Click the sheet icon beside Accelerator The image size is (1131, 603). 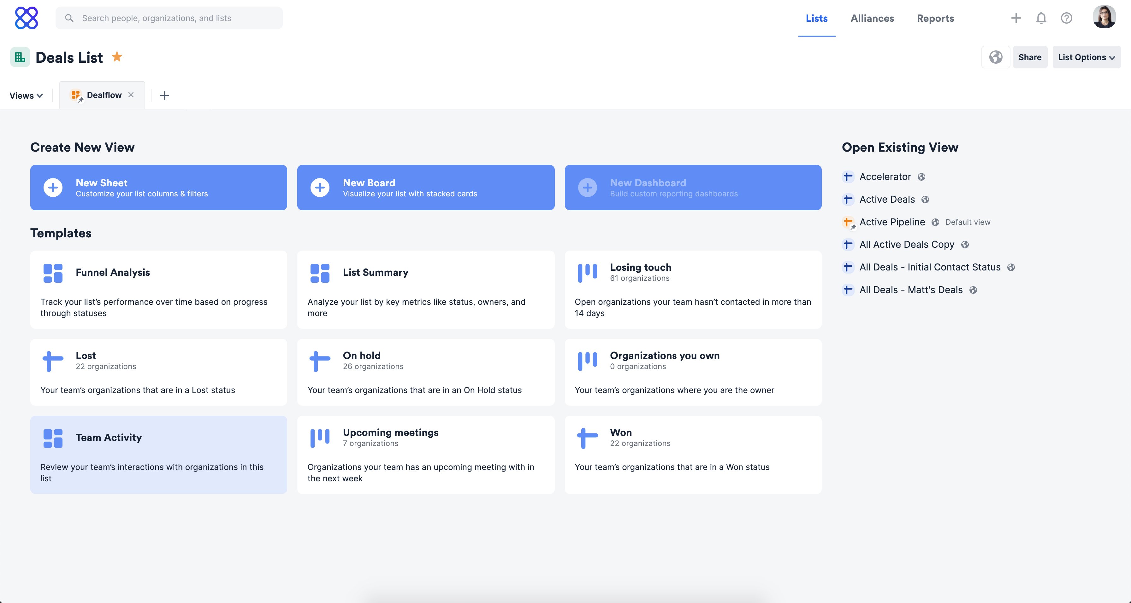click(x=848, y=177)
